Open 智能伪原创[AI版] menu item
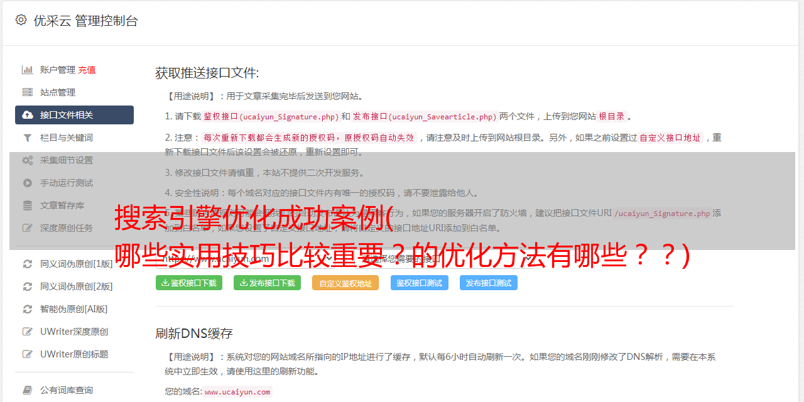Image resolution: width=804 pixels, height=402 pixels. click(73, 309)
